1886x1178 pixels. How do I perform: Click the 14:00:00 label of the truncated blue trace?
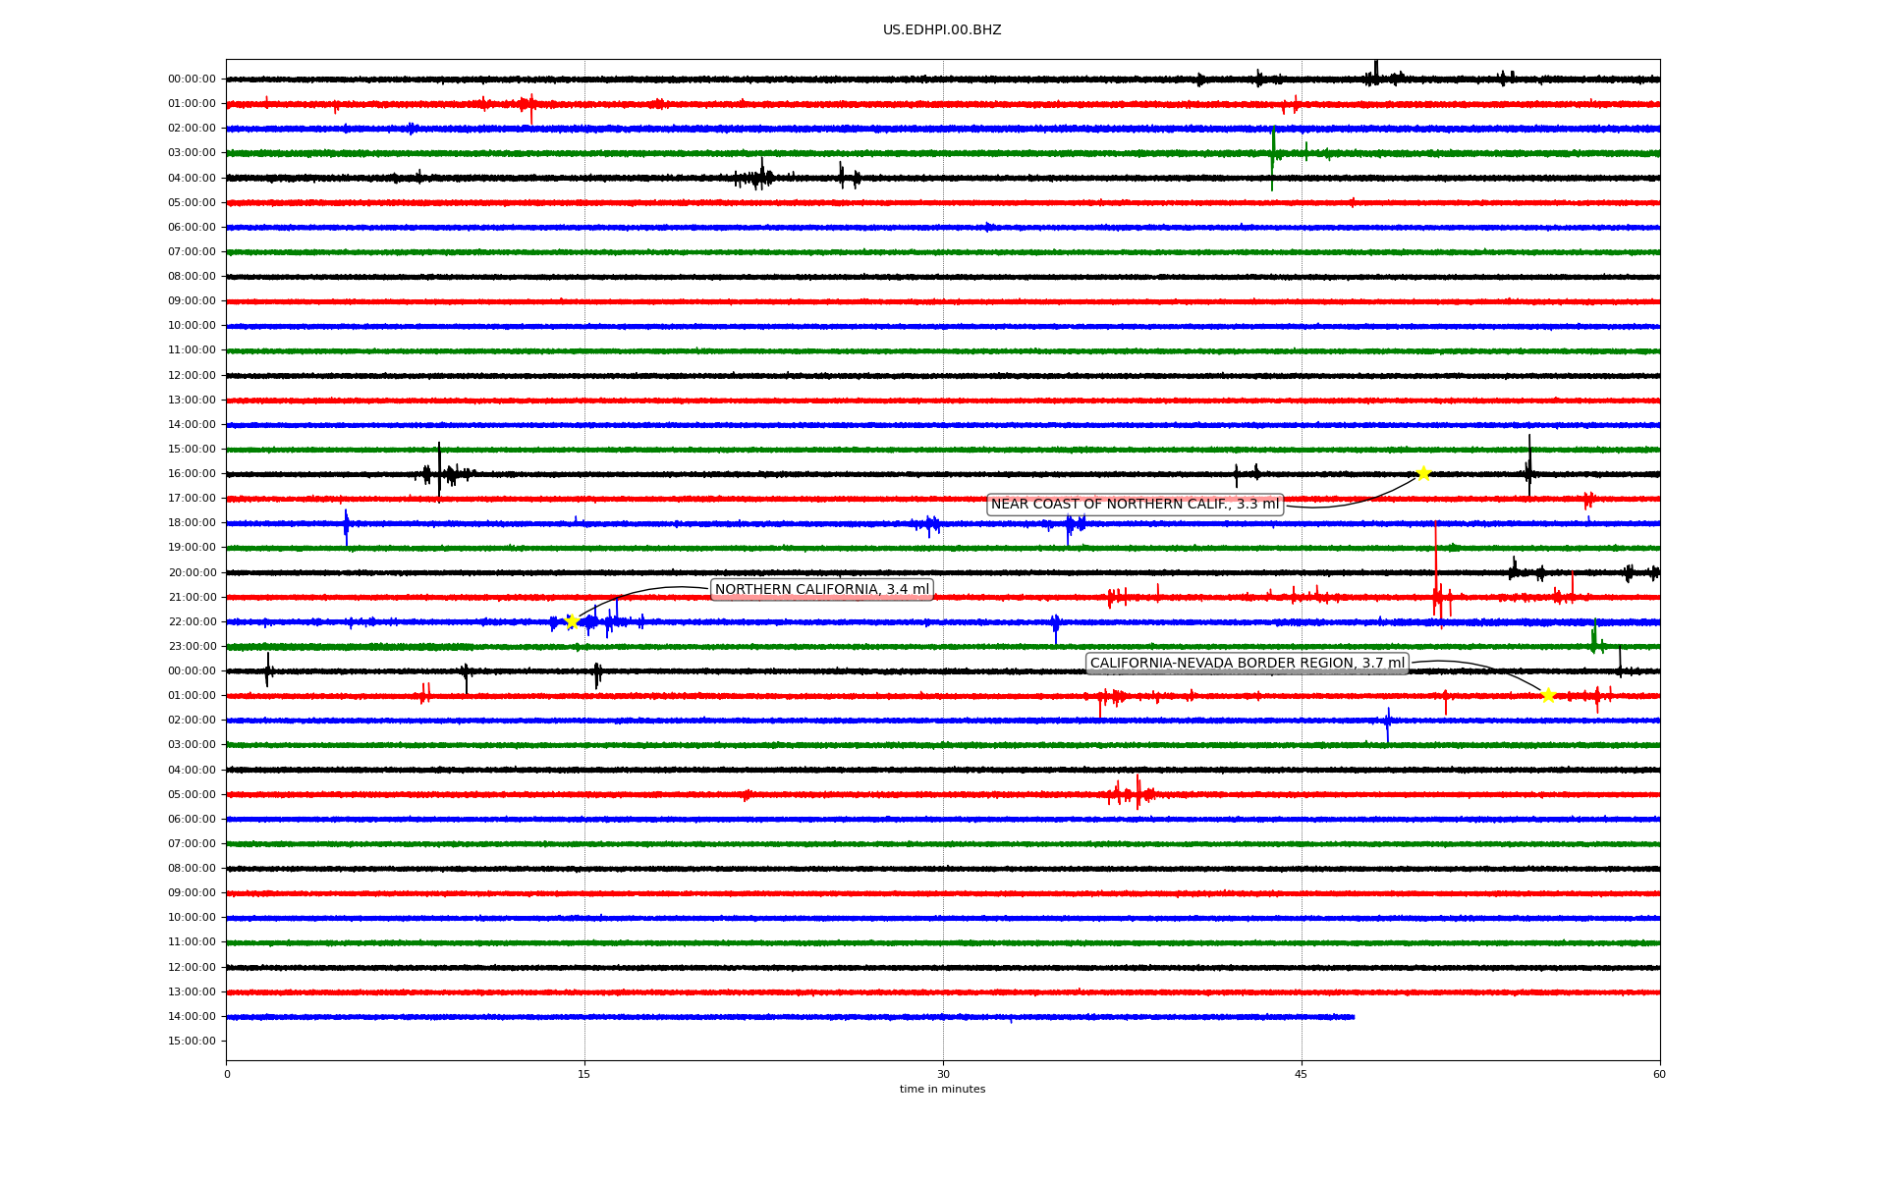[192, 1017]
